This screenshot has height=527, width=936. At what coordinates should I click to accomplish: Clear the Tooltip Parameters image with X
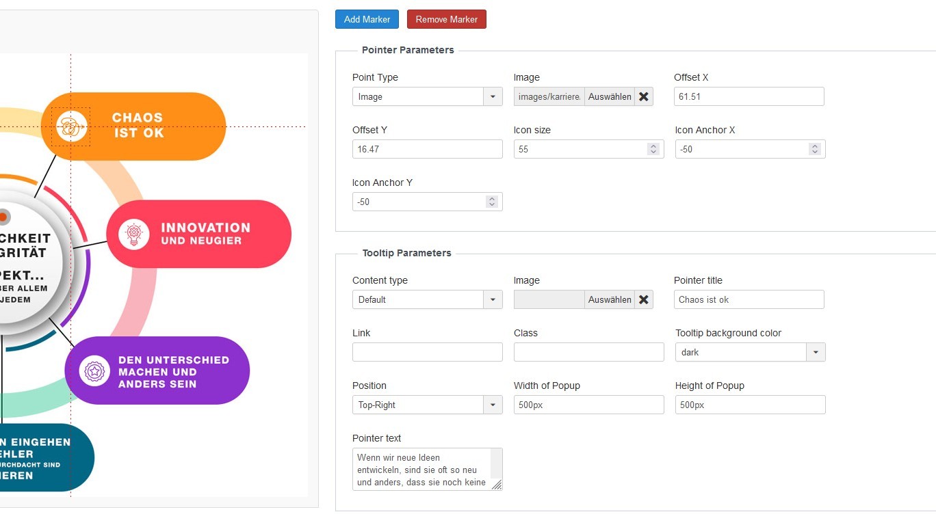click(644, 300)
